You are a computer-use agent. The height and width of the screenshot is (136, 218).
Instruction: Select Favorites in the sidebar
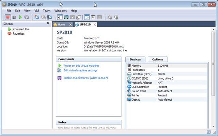[x=18, y=34]
